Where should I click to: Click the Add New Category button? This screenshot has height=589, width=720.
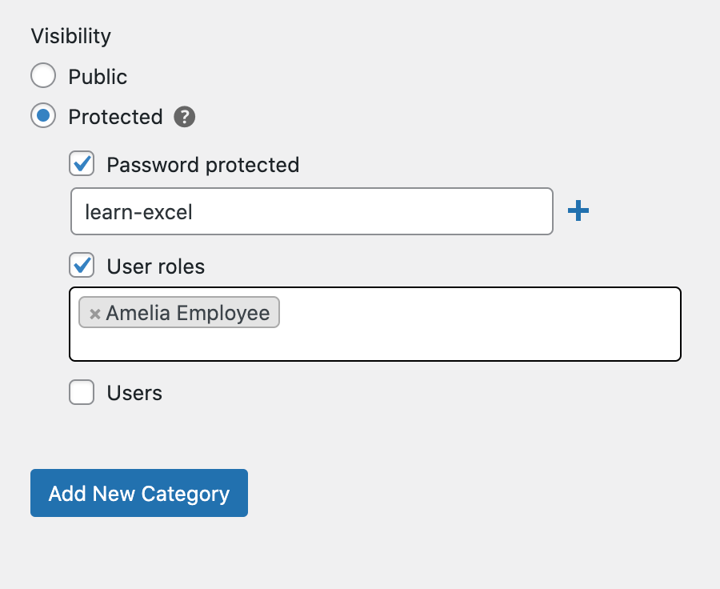tap(139, 493)
